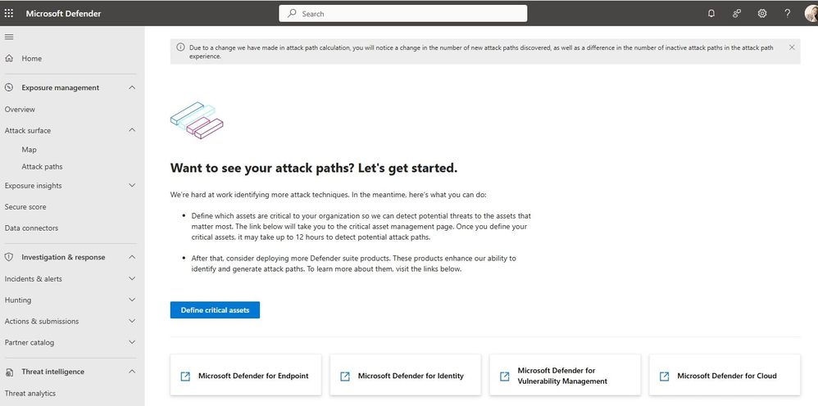This screenshot has width=818, height=406.
Task: Dismiss the attack path info banner
Action: click(x=792, y=47)
